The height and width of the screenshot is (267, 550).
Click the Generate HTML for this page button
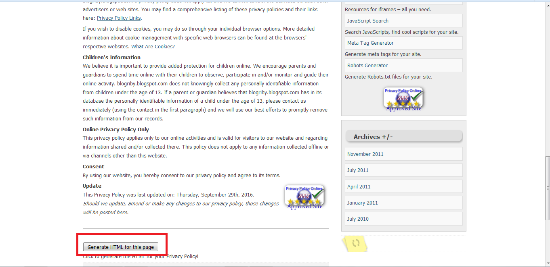pos(120,247)
